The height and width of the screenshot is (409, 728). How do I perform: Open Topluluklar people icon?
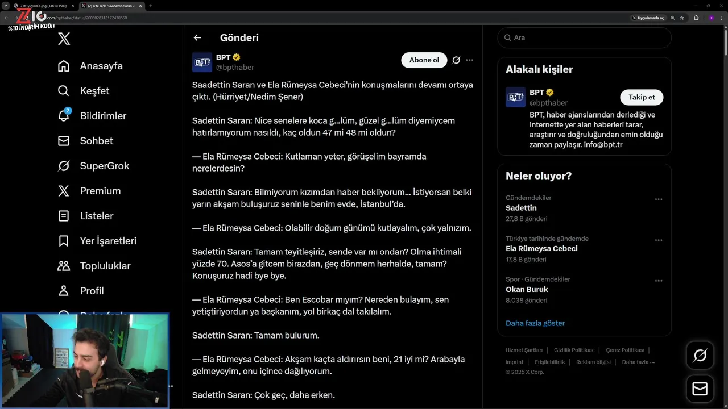click(x=64, y=266)
